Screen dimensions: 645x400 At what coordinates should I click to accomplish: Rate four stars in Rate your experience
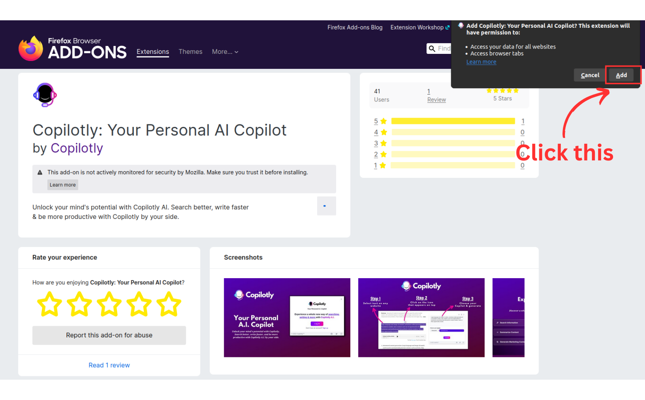point(139,304)
